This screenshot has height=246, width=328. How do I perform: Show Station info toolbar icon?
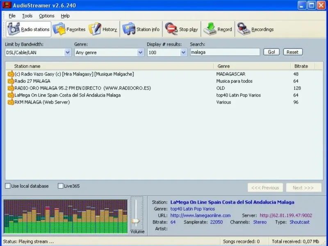click(x=129, y=29)
